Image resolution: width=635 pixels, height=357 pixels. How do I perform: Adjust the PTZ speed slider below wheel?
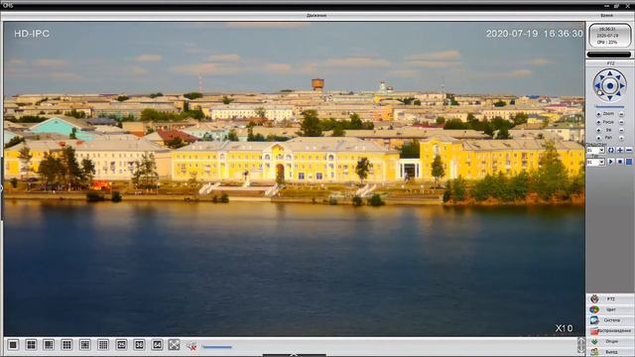(609, 106)
